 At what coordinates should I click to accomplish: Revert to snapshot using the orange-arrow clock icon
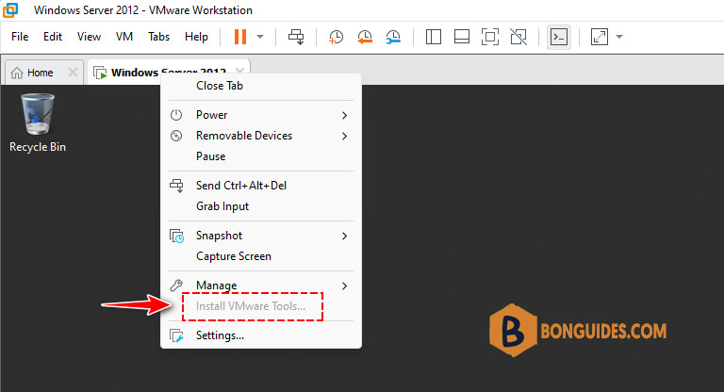(x=364, y=37)
